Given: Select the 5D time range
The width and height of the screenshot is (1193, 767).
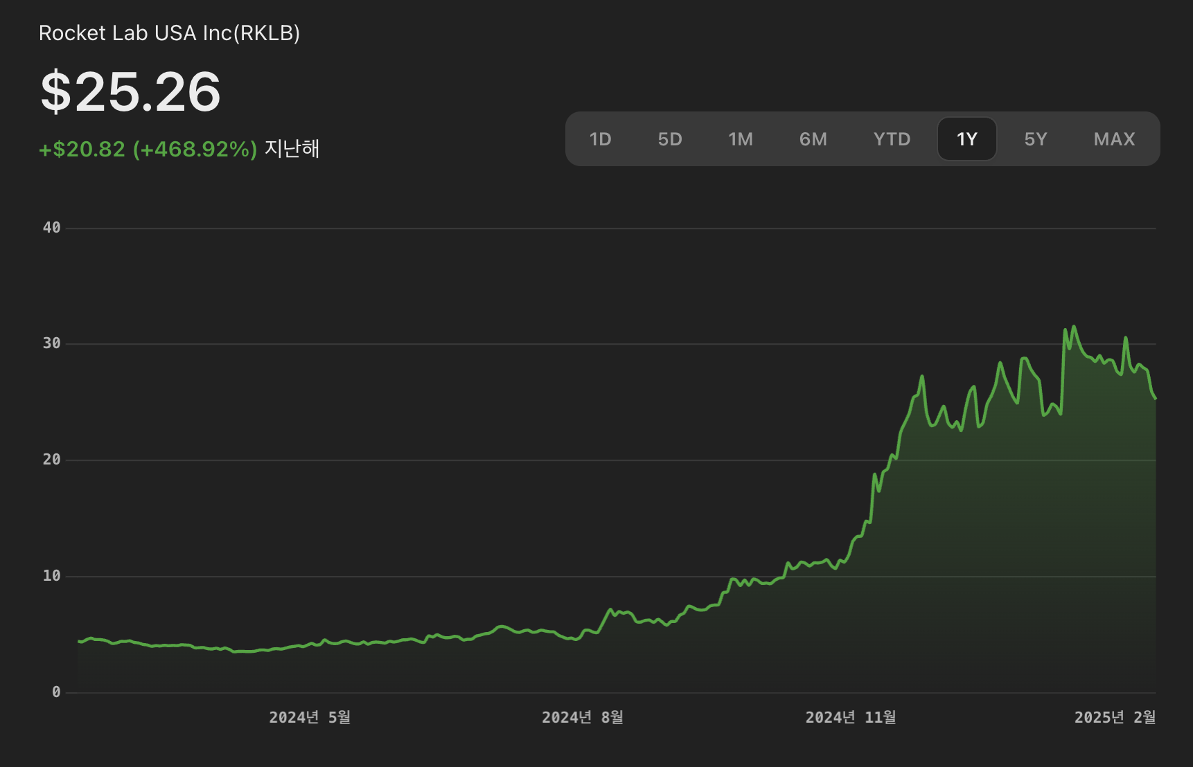Looking at the screenshot, I should (670, 139).
